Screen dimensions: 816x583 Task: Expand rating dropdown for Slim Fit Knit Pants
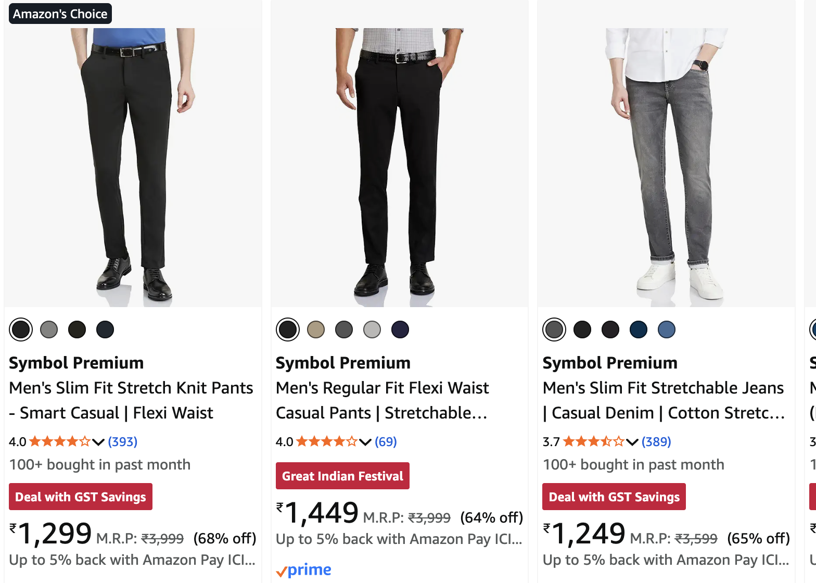click(x=98, y=442)
